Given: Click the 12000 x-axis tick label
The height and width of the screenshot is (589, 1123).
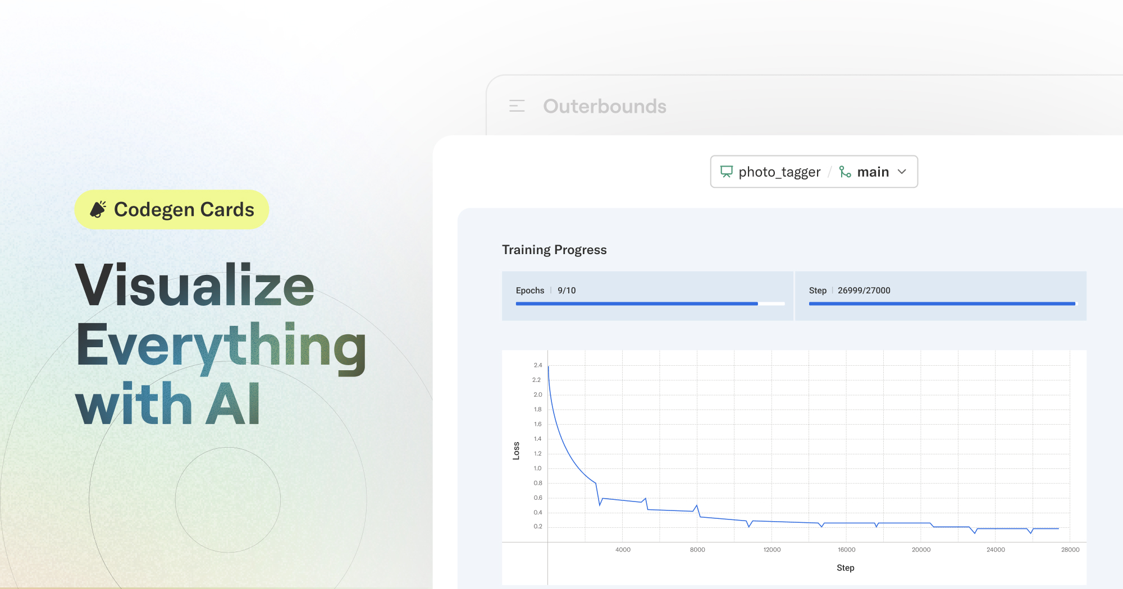Looking at the screenshot, I should [x=772, y=550].
